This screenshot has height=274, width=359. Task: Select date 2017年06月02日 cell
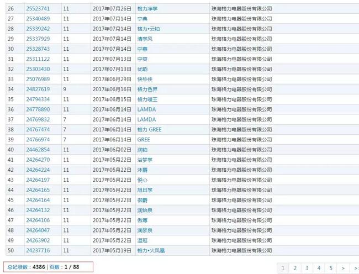tap(112, 150)
